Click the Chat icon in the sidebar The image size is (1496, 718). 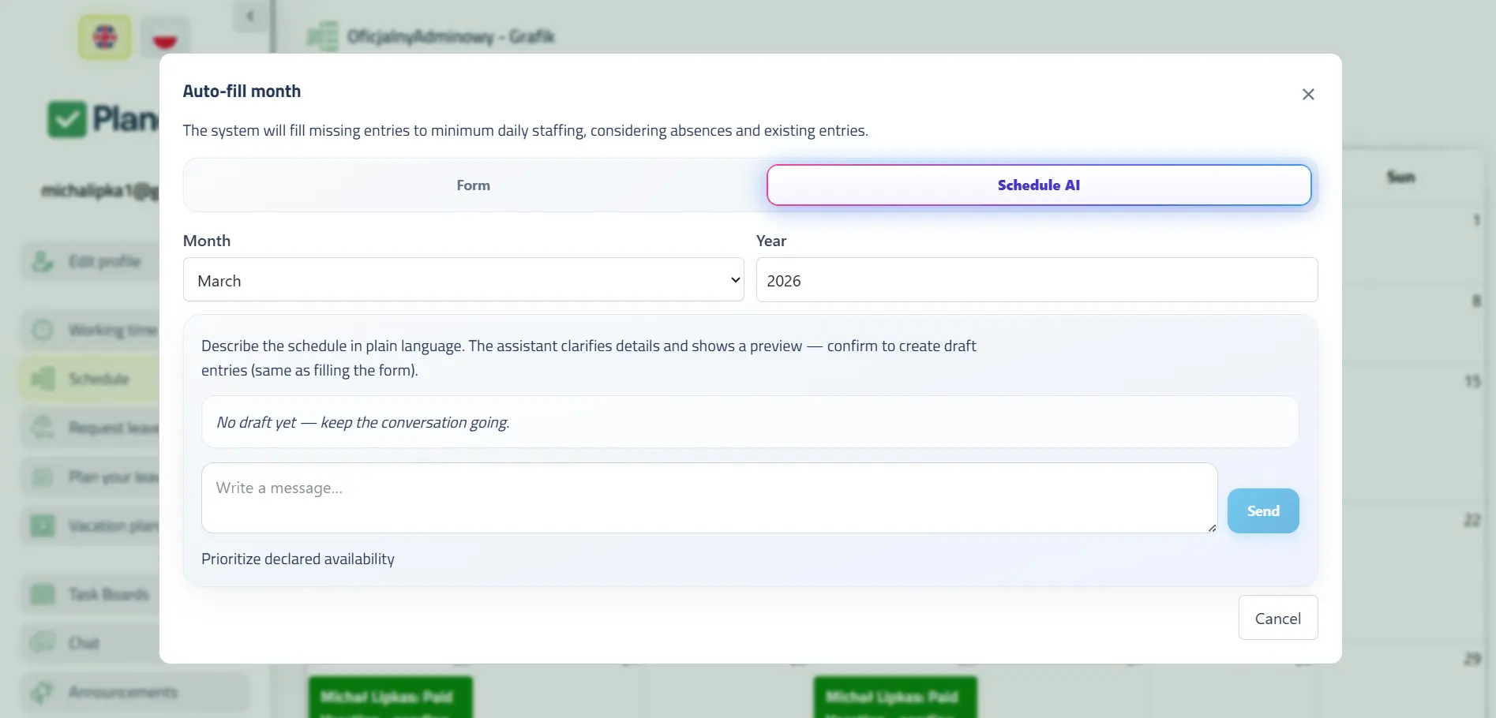pos(43,643)
